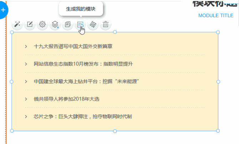Click the generate my module icon
The width and height of the screenshot is (239, 144).
tap(80, 24)
